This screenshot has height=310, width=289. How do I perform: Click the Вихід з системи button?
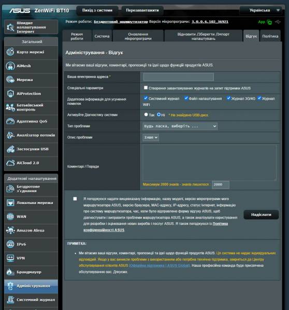pos(97,10)
